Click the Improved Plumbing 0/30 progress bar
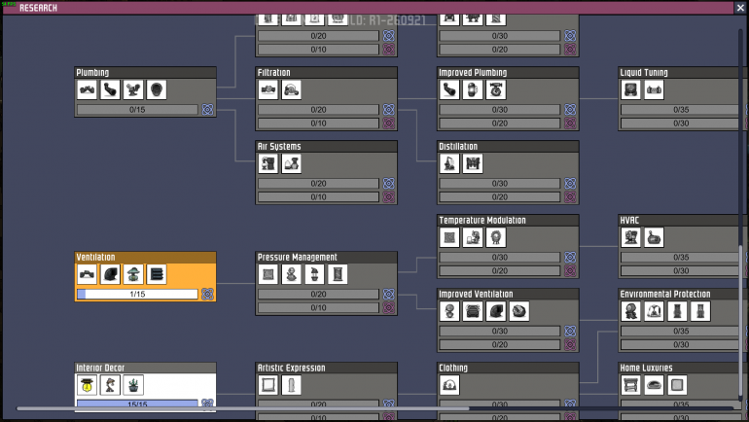This screenshot has width=749, height=422. point(500,109)
